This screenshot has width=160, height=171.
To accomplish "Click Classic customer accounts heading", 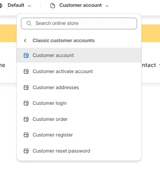I will pos(64,41).
